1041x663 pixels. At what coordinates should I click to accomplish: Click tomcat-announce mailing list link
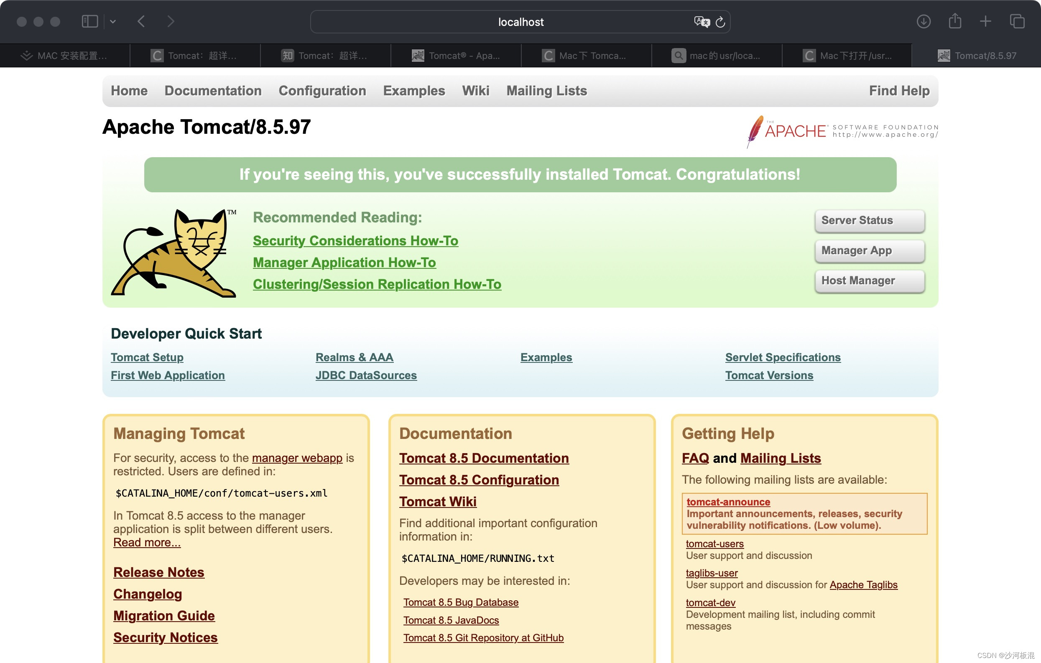point(725,501)
